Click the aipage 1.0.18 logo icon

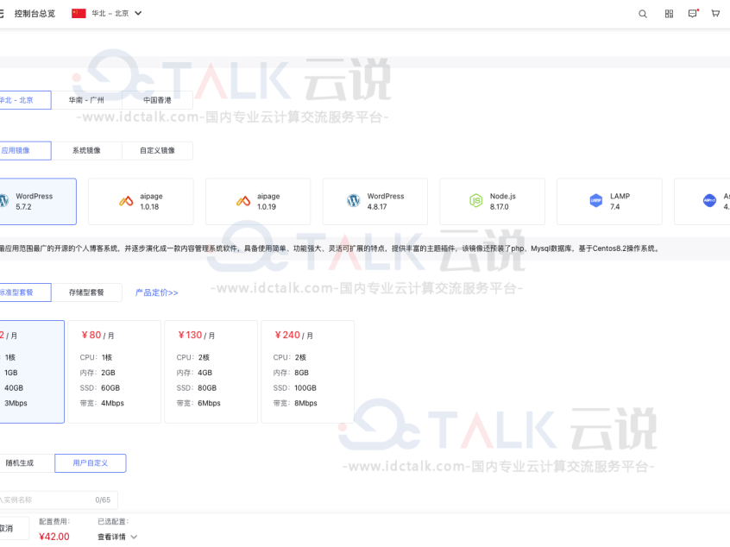click(x=126, y=201)
